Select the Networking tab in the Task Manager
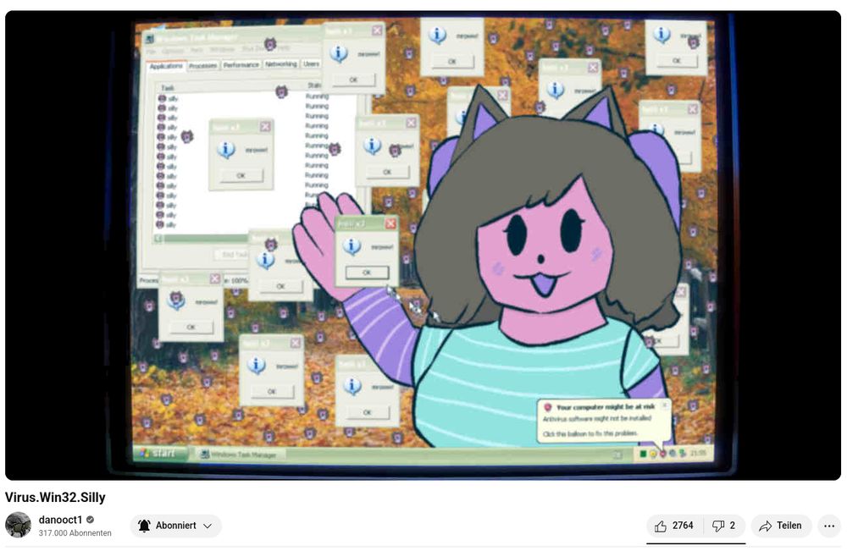Image resolution: width=847 pixels, height=551 pixels. pos(281,63)
